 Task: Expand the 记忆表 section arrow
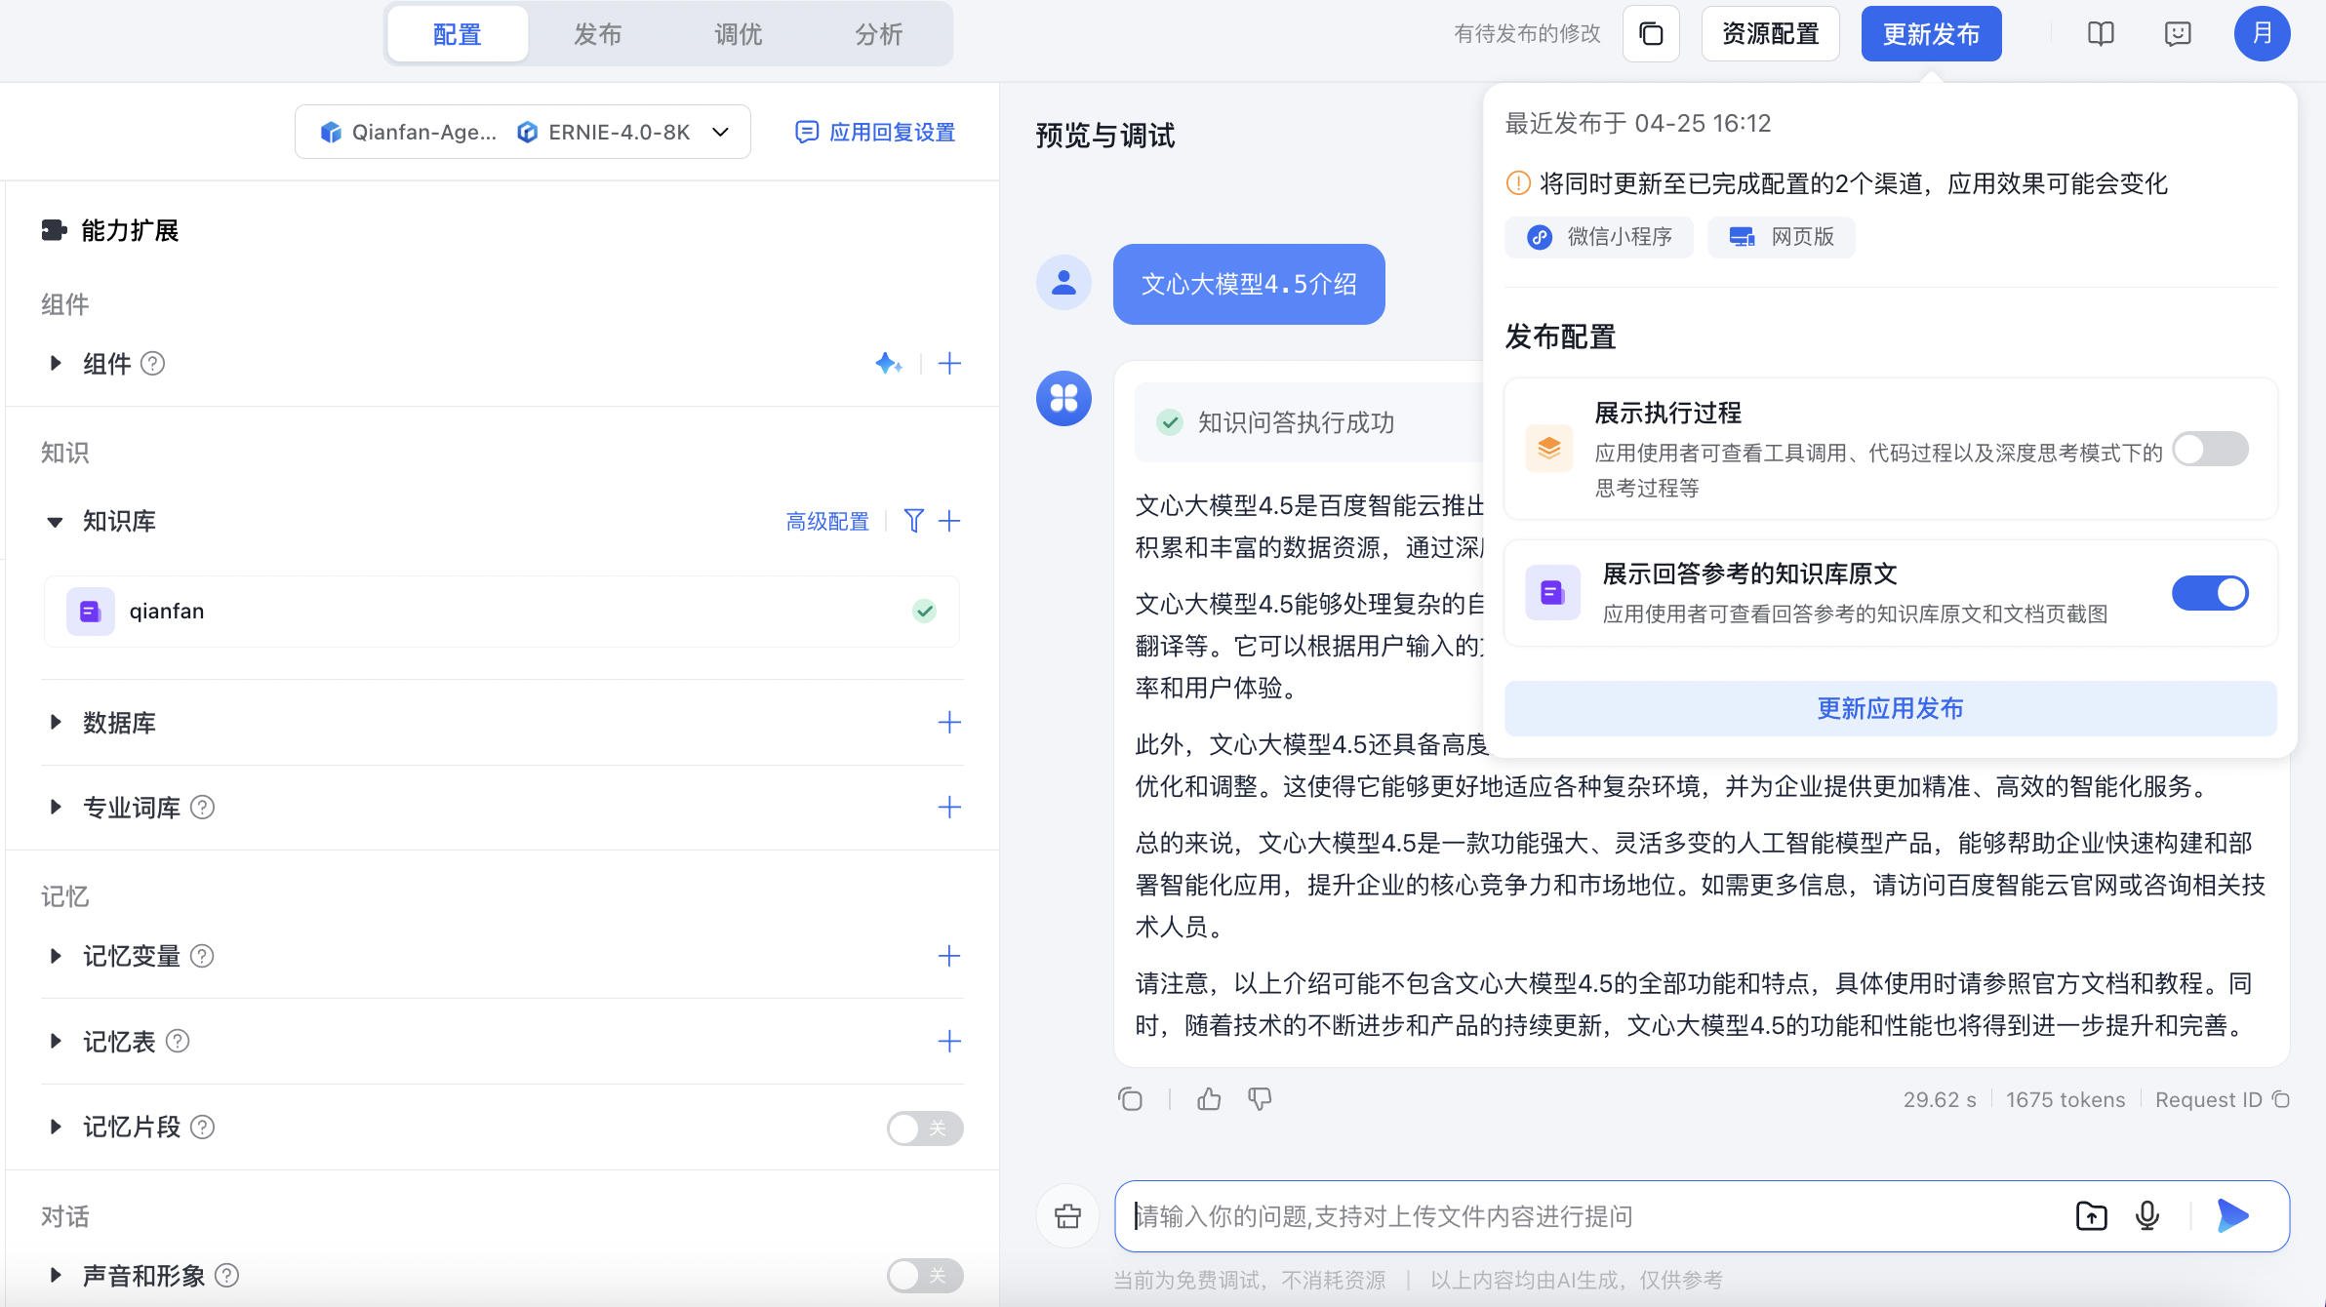tap(56, 1042)
